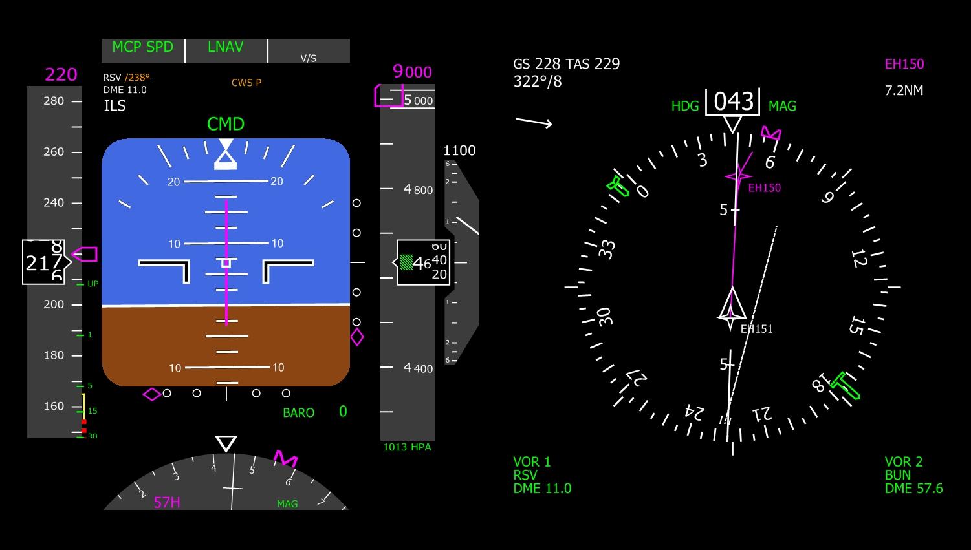Click the vertical speed 1100 readout

(459, 151)
